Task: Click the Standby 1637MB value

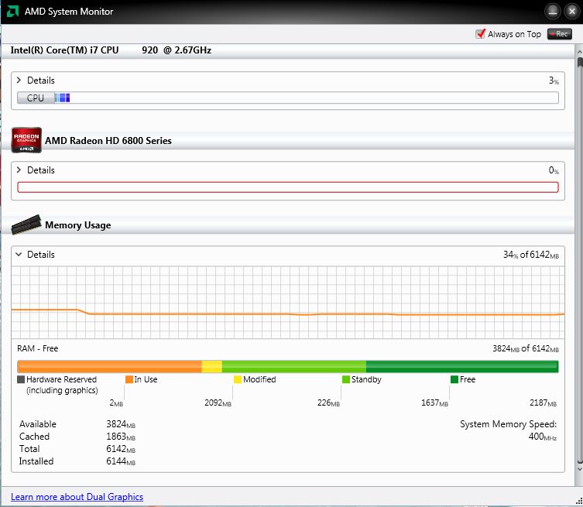Action: coord(434,403)
